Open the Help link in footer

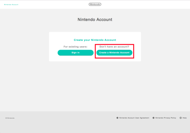[185, 118]
